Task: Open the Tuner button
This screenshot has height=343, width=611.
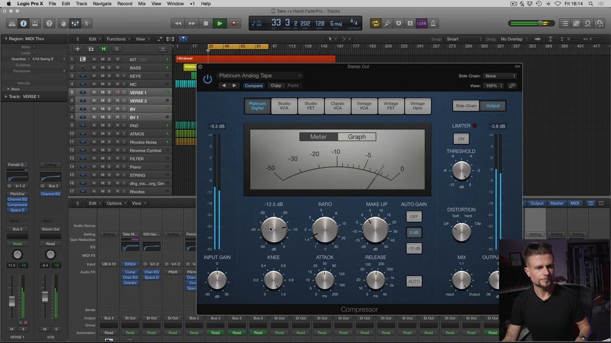Action: (x=387, y=24)
